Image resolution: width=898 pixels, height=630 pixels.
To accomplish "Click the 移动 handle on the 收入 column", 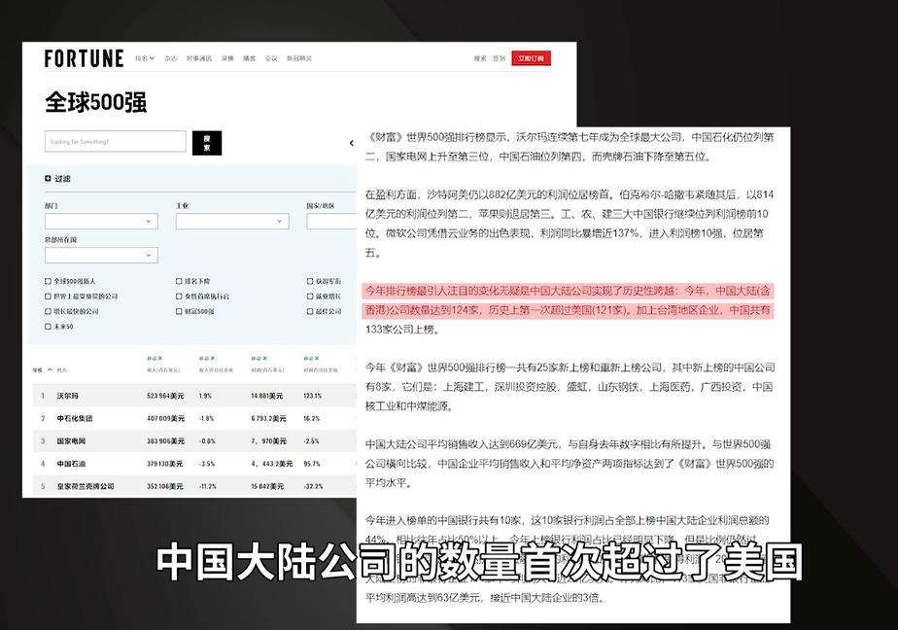I will (x=153, y=358).
